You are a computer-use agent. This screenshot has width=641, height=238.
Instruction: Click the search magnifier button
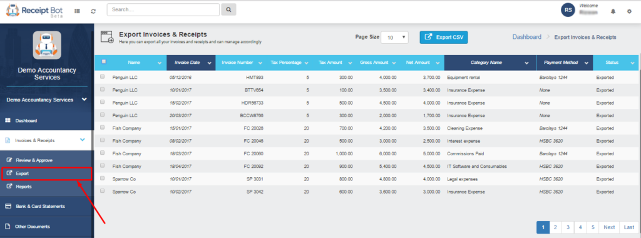tap(228, 9)
